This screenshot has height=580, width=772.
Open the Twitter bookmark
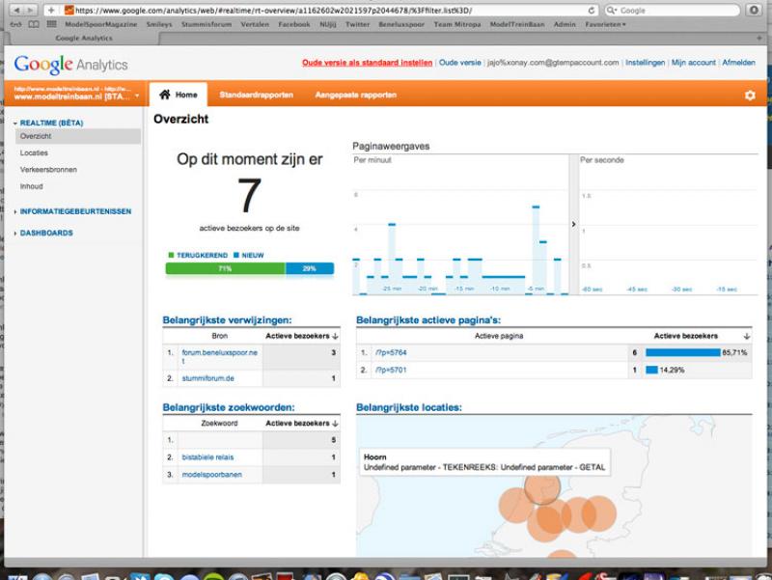(x=357, y=24)
